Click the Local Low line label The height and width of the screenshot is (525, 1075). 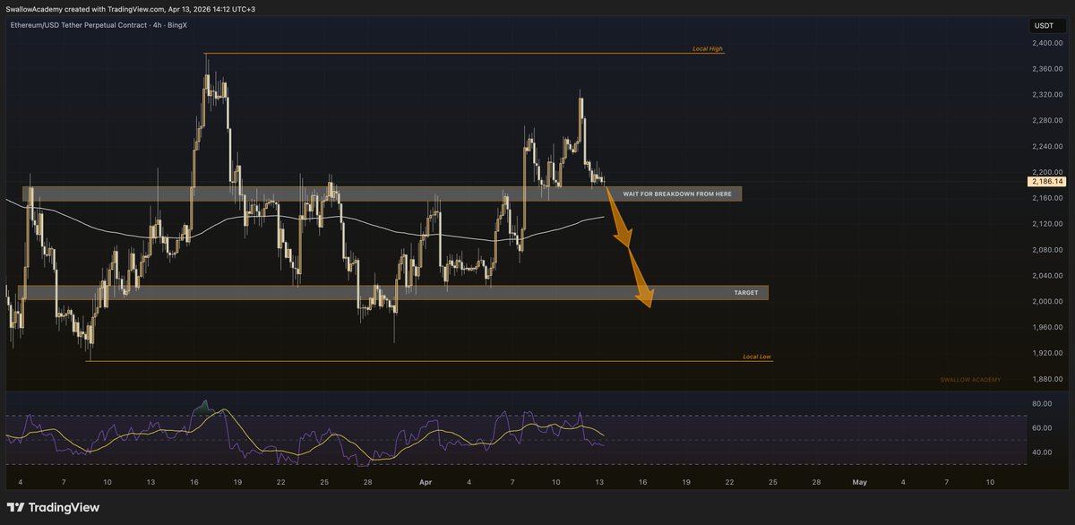pos(757,357)
